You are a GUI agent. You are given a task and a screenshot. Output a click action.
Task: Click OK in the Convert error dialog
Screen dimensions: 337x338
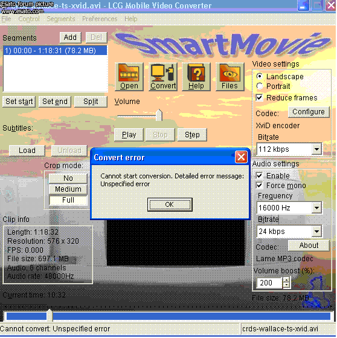point(170,204)
